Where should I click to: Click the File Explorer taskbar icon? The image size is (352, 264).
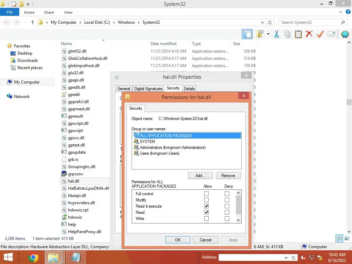coord(53,257)
